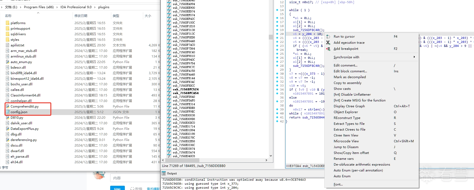Click the sort arrow above 名称 column
Viewport: 474px width, 190px height.
[38, 13]
